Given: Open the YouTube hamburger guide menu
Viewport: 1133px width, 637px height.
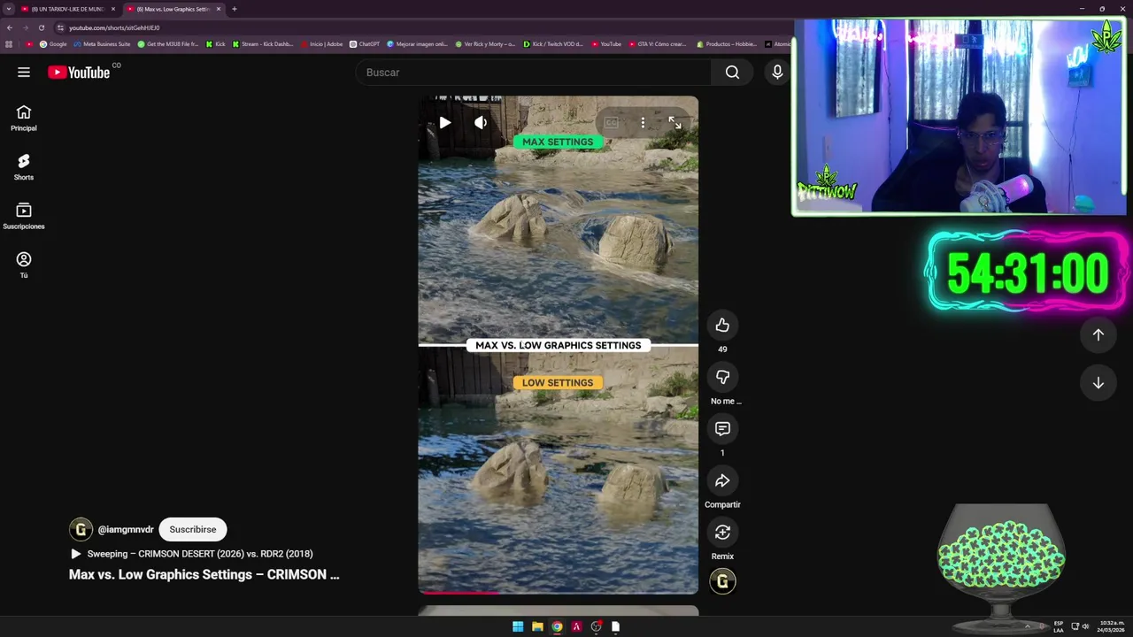Looking at the screenshot, I should pyautogui.click(x=24, y=73).
